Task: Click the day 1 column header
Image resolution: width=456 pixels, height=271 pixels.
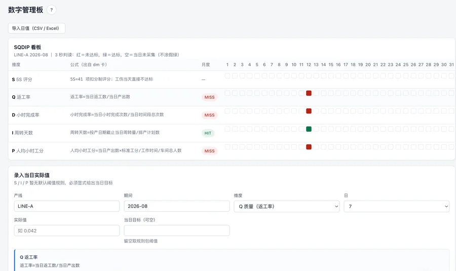Action: [x=227, y=64]
